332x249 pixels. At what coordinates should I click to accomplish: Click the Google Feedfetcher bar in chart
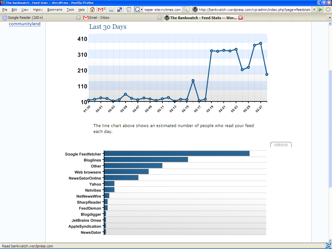tap(177, 154)
